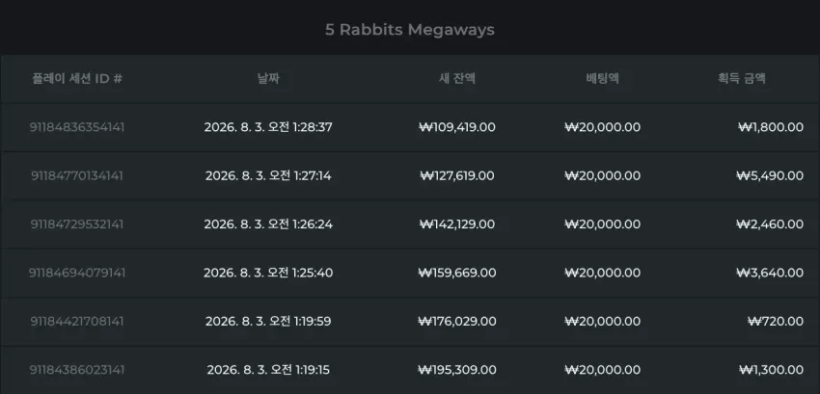Click the 베팅액 column header
The width and height of the screenshot is (820, 394).
pos(602,79)
